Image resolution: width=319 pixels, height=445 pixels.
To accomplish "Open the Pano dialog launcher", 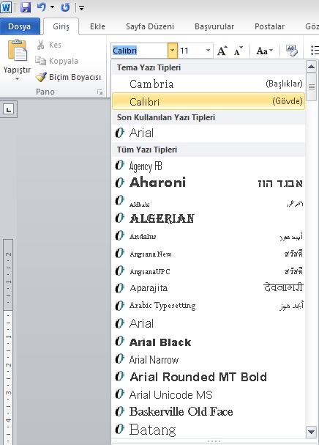I will pyautogui.click(x=100, y=92).
